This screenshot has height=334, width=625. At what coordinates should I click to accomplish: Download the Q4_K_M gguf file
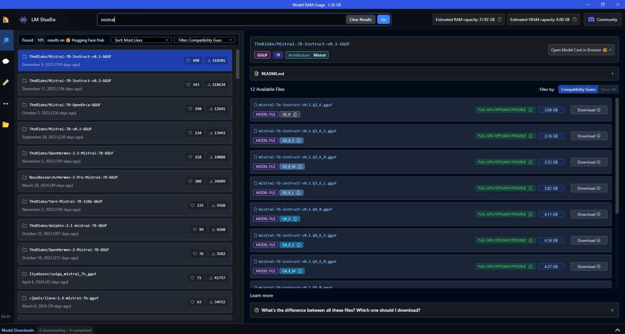(589, 266)
